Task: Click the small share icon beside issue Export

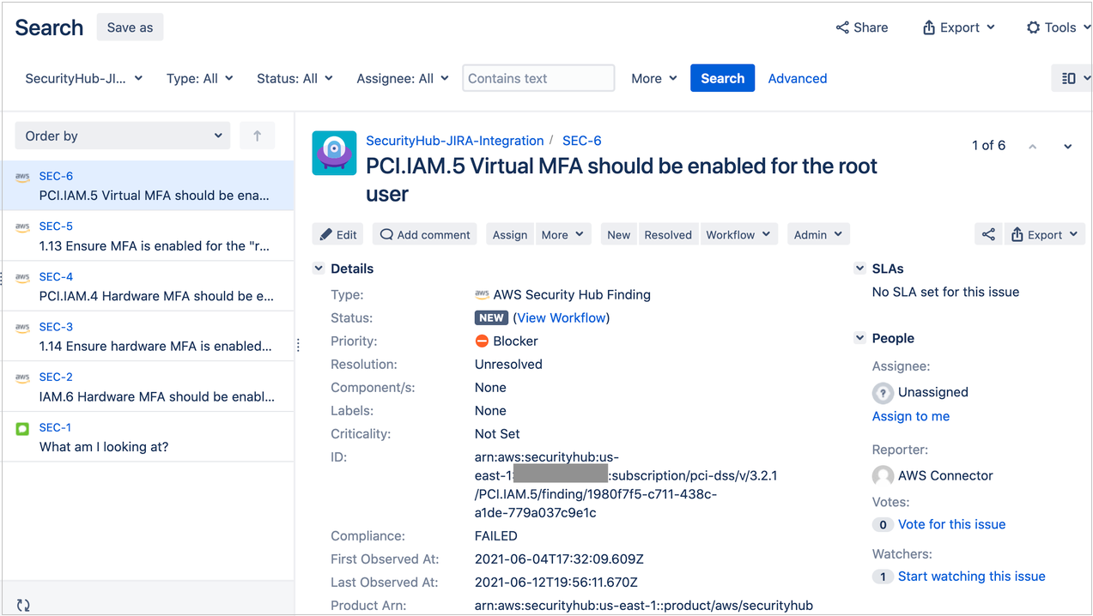Action: point(988,233)
